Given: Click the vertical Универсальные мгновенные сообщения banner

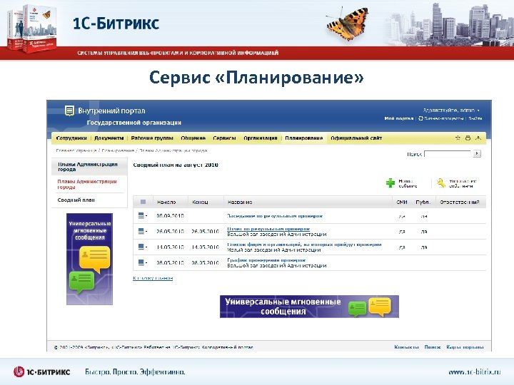Looking at the screenshot, I should pos(89,259).
